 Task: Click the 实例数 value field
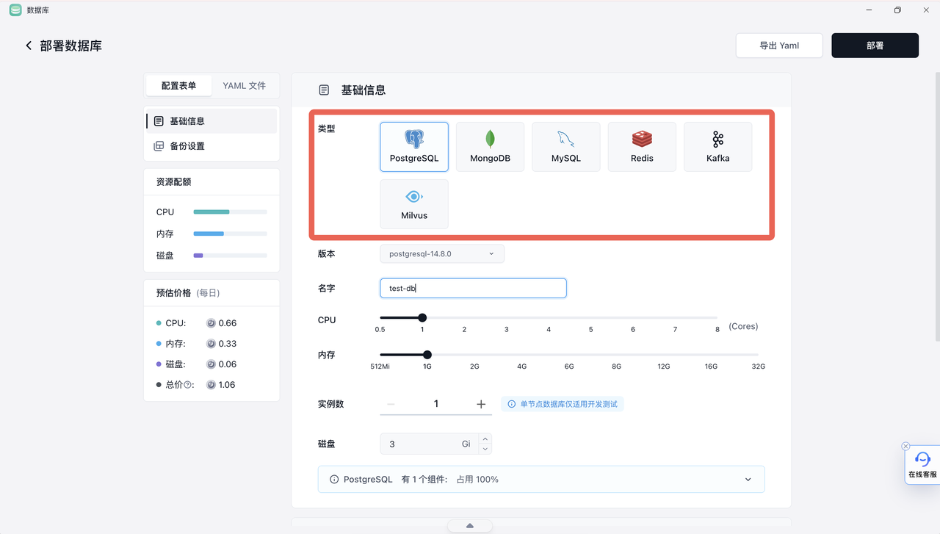pos(436,404)
